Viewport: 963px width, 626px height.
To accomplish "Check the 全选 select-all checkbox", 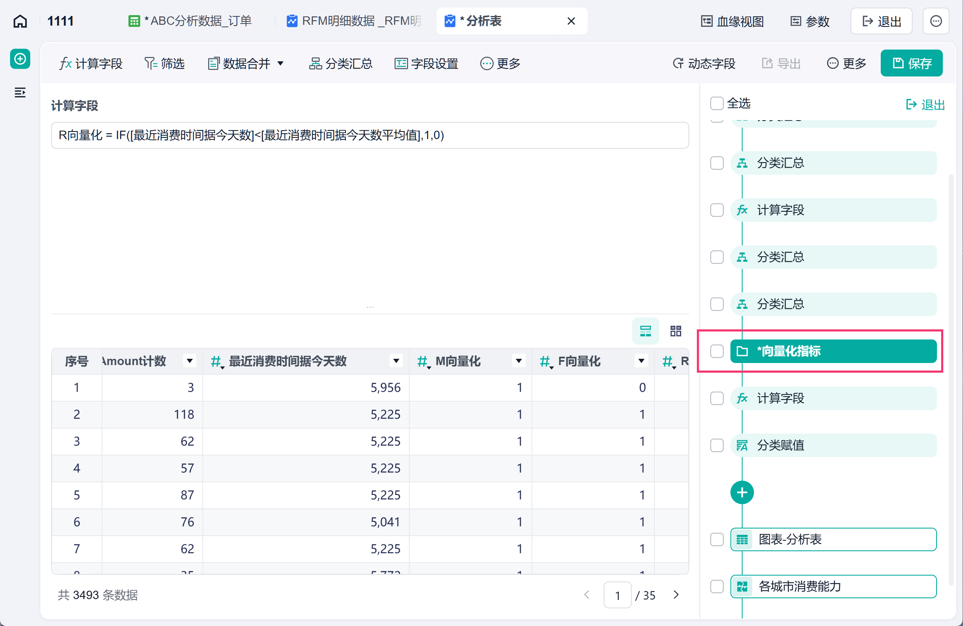I will point(717,103).
